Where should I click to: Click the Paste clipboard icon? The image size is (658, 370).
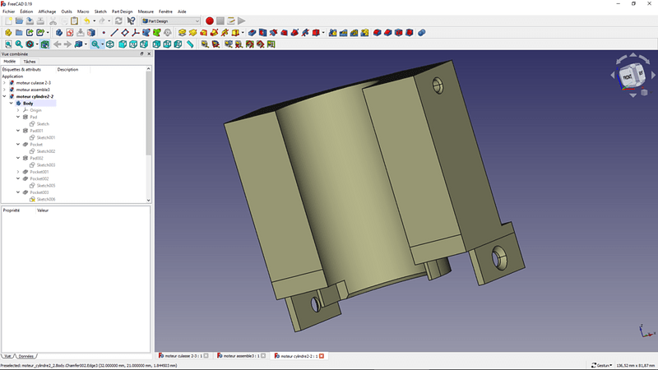[x=74, y=21]
